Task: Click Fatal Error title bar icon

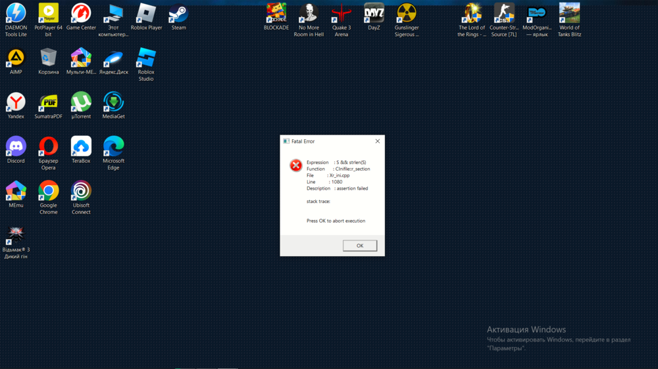Action: tap(286, 141)
